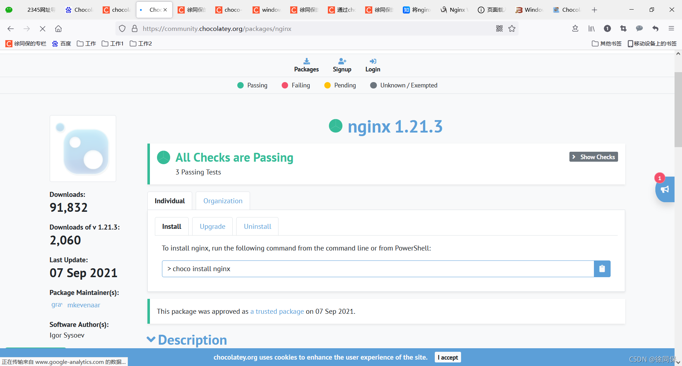The height and width of the screenshot is (366, 682).
Task: Open the QR code icon in address bar
Action: click(x=499, y=29)
